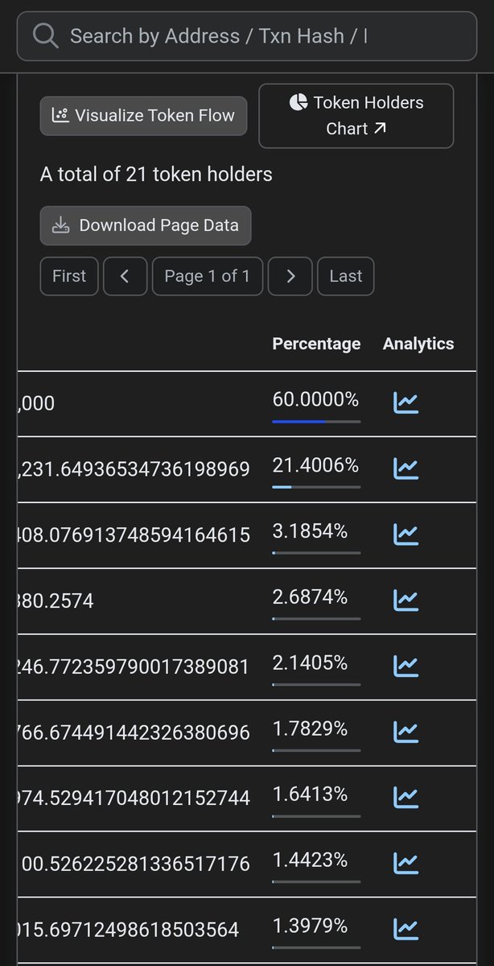Screen dimensions: 494x966
Task: Select the 1.4423% percentage value
Action: 310,861
